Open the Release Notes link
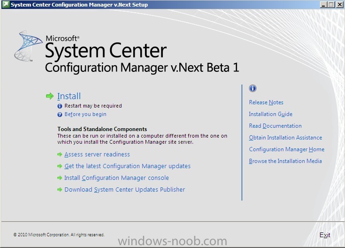 pos(266,102)
